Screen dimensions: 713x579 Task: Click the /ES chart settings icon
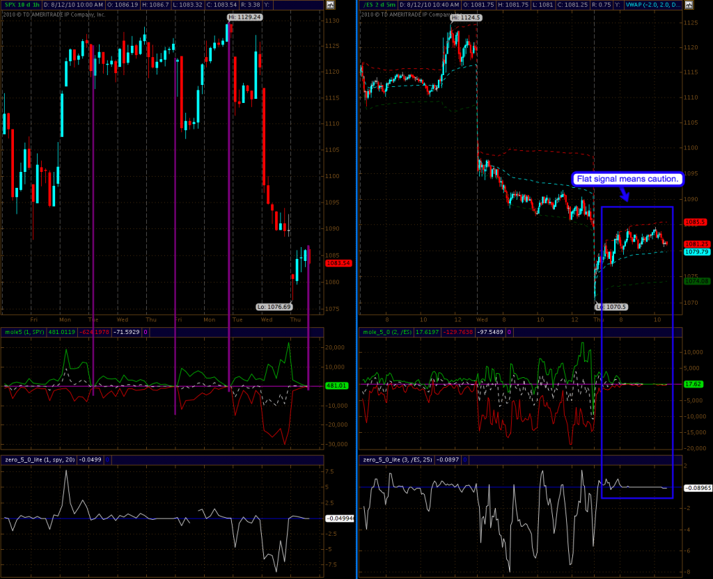click(689, 6)
